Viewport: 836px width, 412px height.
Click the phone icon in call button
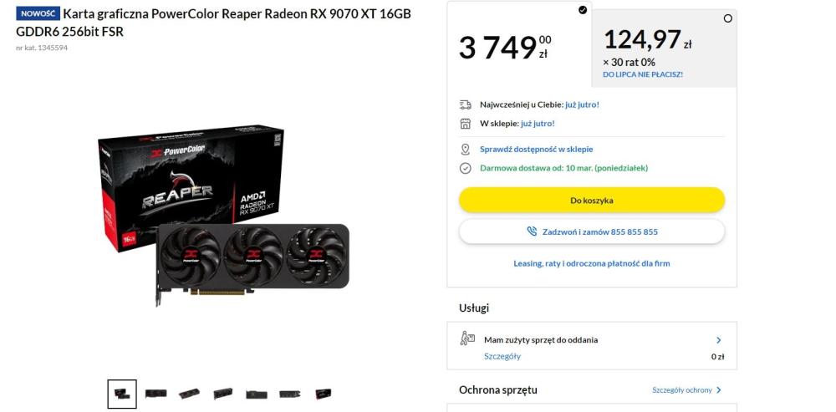click(532, 231)
